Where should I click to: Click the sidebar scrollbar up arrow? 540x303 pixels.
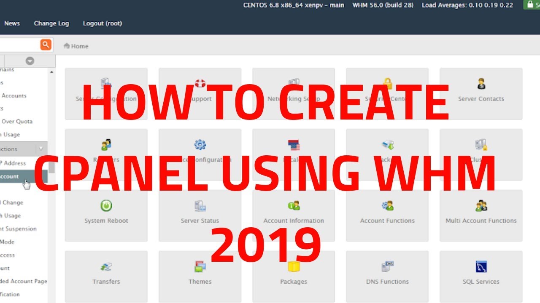click(x=51, y=72)
